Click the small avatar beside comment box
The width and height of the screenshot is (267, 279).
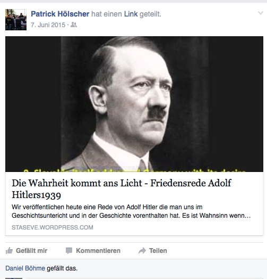(x=14, y=278)
